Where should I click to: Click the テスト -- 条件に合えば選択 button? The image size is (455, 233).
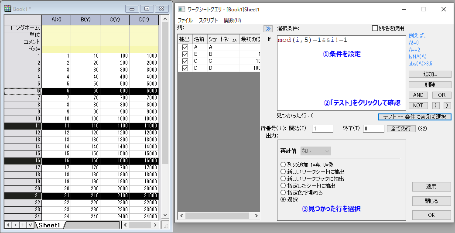(415, 116)
